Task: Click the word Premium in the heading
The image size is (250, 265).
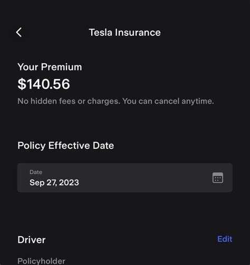Action: [62, 67]
